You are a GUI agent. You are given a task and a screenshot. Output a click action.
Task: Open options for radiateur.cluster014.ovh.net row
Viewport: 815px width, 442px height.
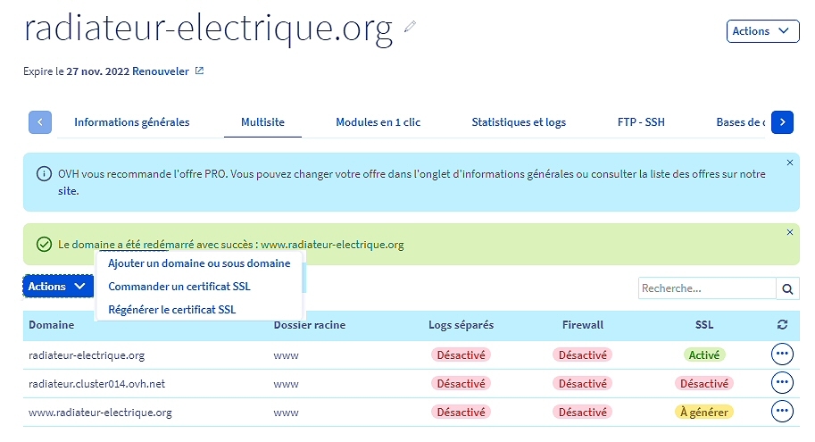coord(782,383)
